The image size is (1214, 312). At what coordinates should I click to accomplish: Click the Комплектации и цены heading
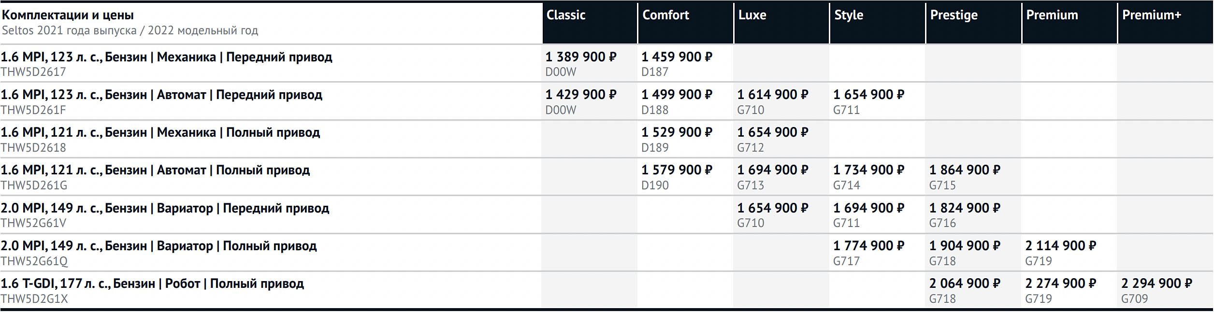tap(68, 15)
